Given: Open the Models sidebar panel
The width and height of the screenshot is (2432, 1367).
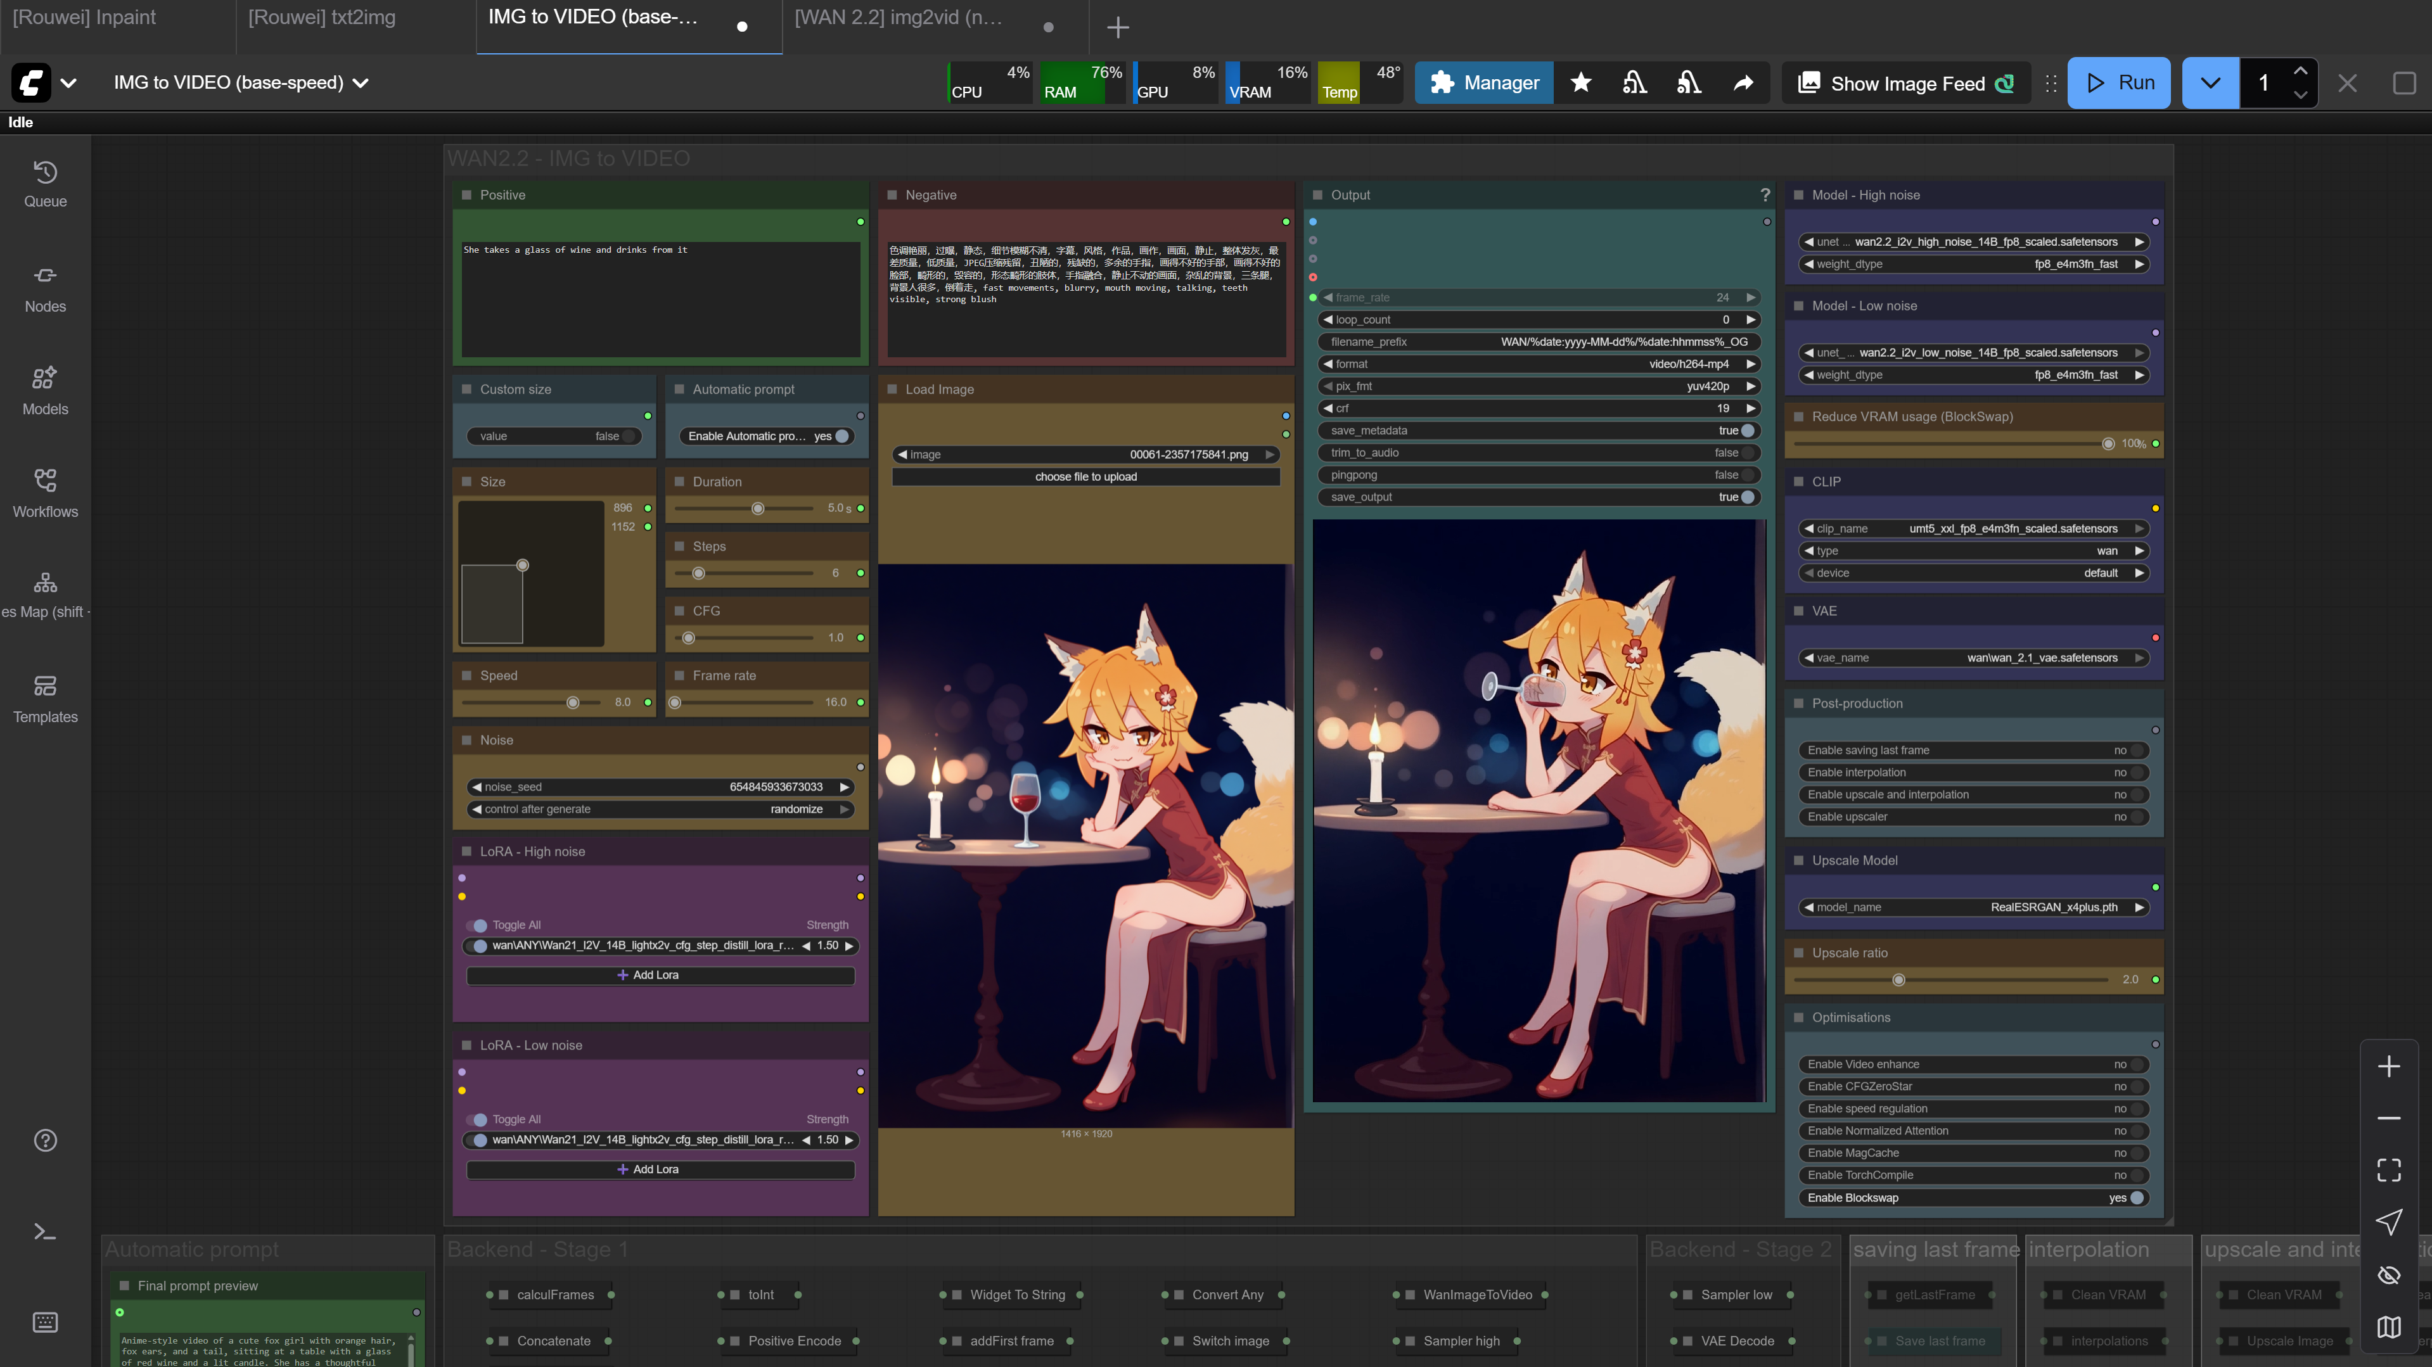Looking at the screenshot, I should (44, 391).
